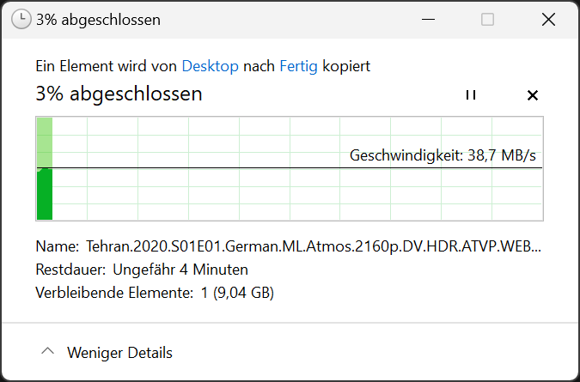
Task: Click the word kopiert in the header sentence
Action: tap(346, 66)
